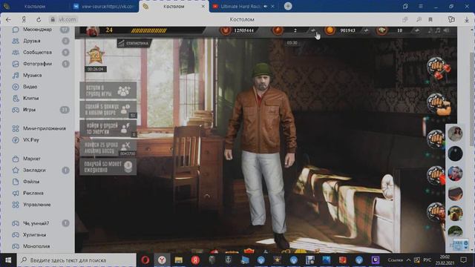The width and height of the screenshot is (475, 267).
Task: Open Мессенджер in VK sidebar
Action: [37, 30]
